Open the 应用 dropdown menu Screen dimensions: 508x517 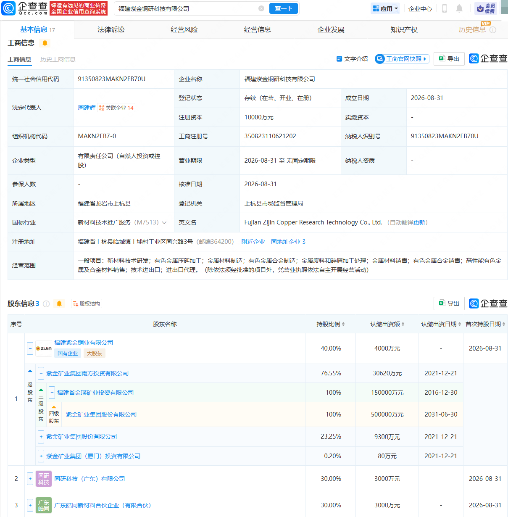[x=385, y=8]
